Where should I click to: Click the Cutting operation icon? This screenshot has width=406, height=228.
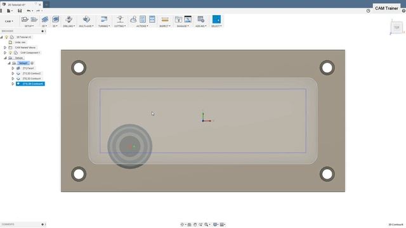pos(120,20)
